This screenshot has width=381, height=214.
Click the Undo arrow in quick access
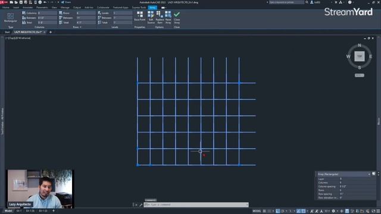pyautogui.click(x=45, y=2)
